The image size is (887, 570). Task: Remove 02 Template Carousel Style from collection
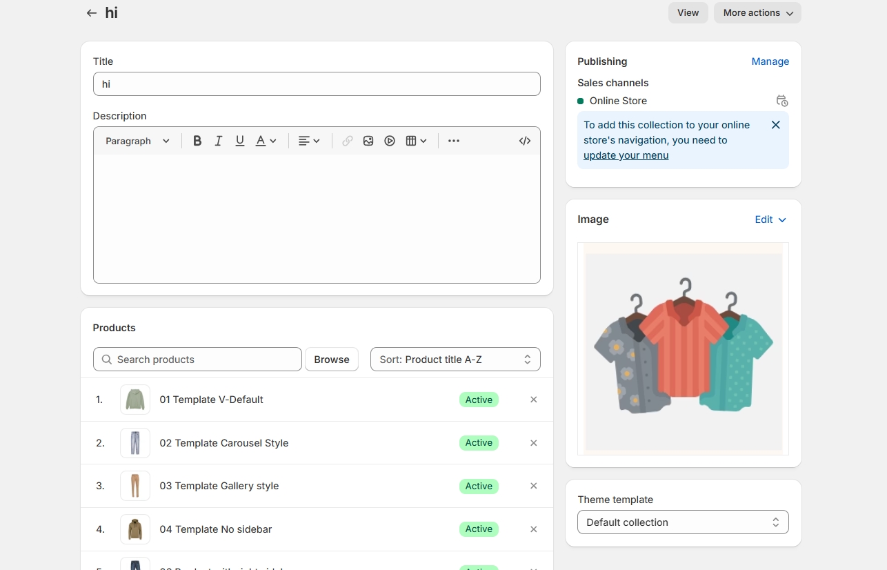(x=533, y=443)
